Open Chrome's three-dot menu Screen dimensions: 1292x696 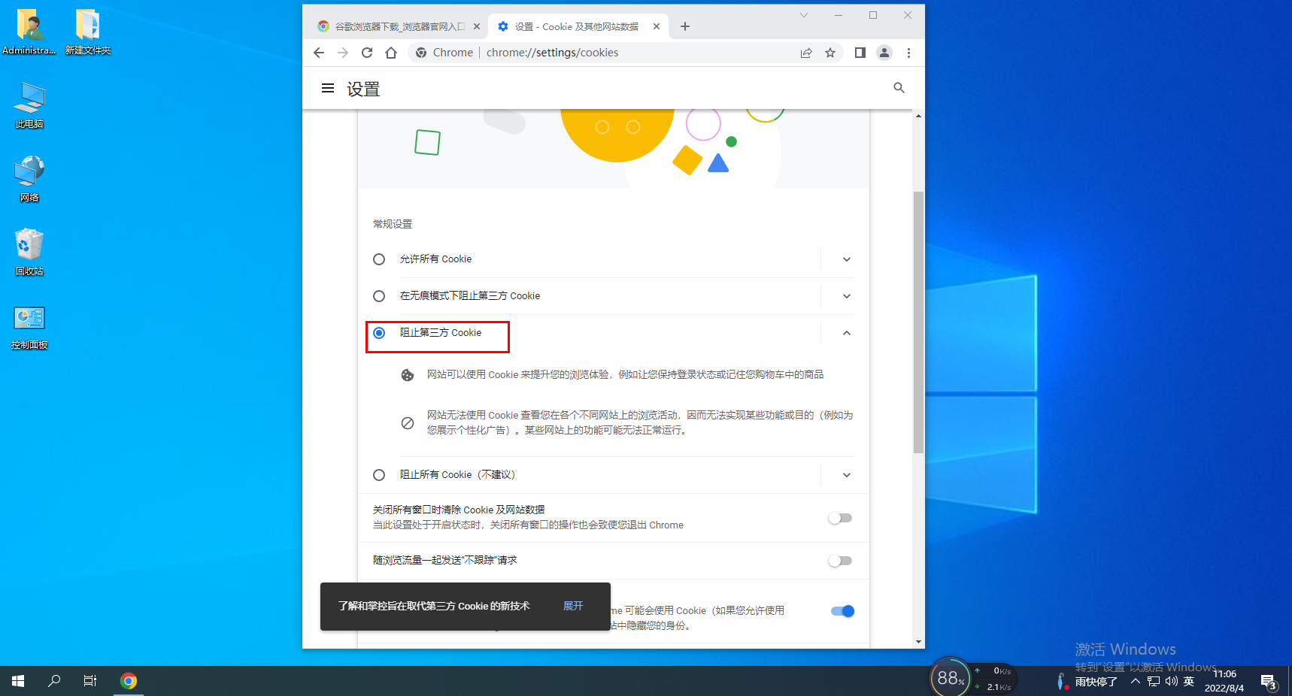908,53
